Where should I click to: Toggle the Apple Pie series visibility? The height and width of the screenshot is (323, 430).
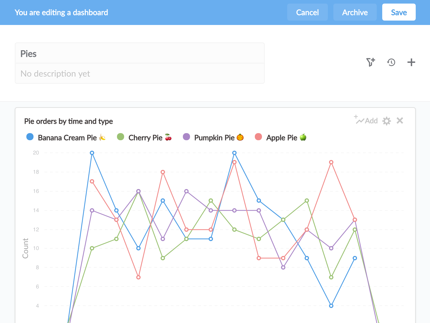tap(281, 137)
